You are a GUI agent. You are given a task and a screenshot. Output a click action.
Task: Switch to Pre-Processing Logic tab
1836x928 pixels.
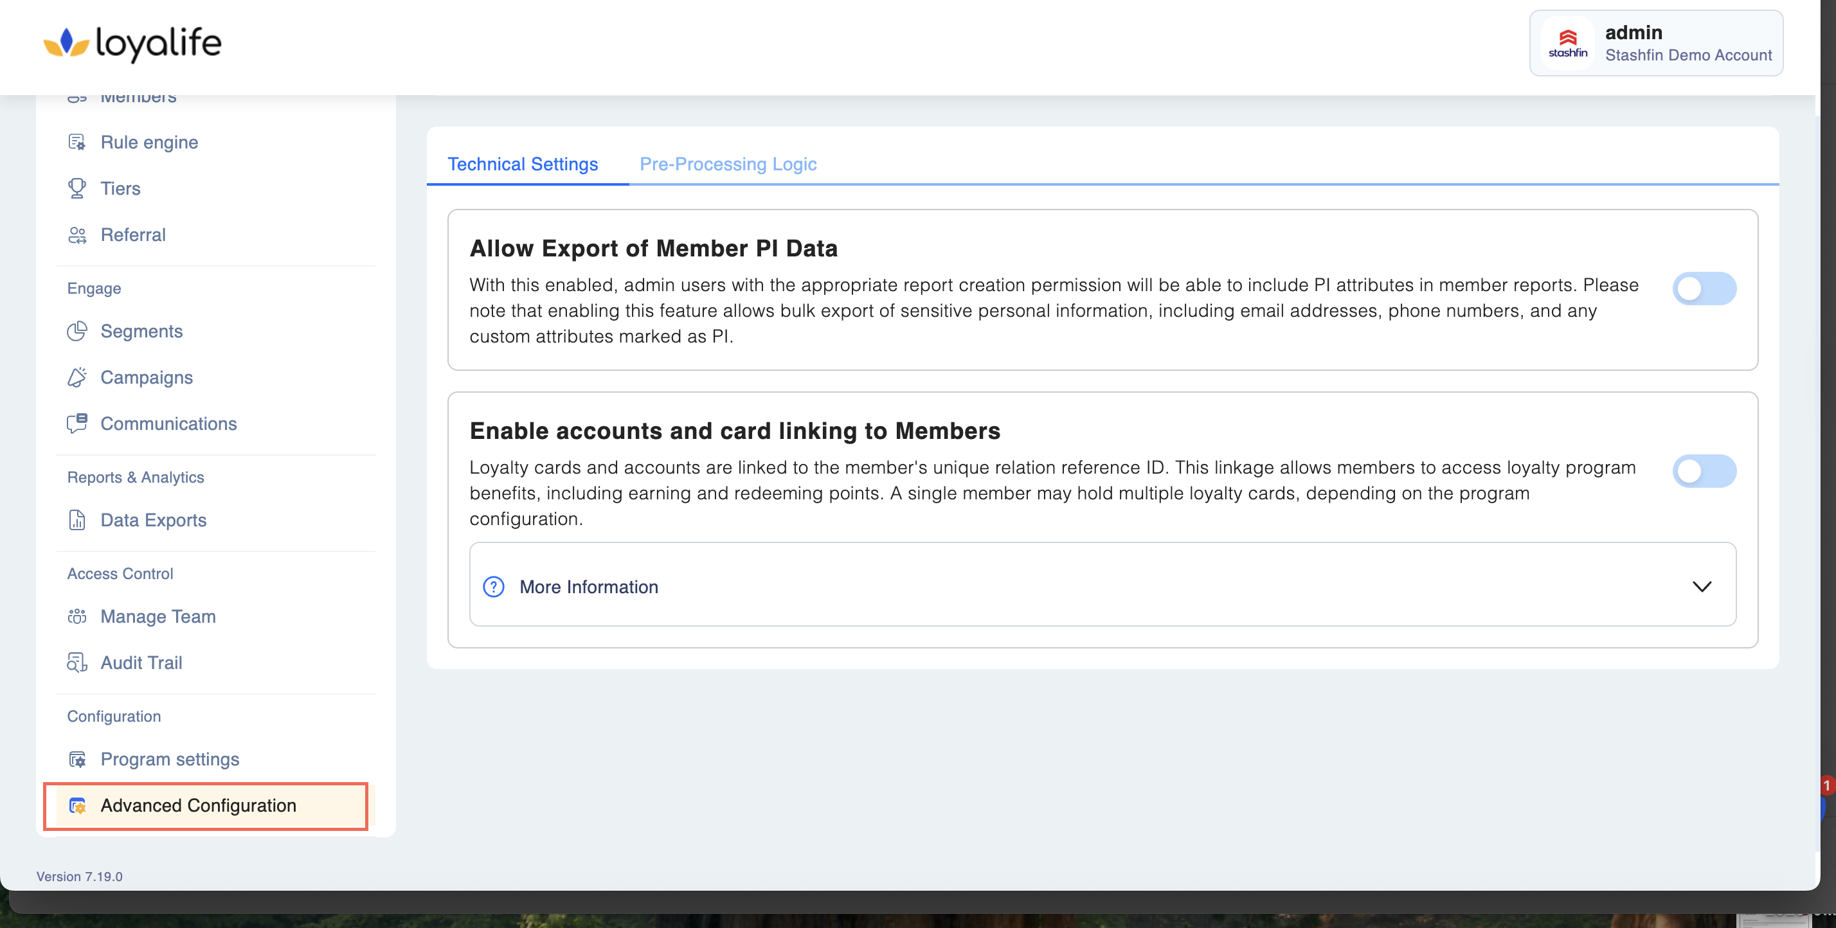[728, 164]
